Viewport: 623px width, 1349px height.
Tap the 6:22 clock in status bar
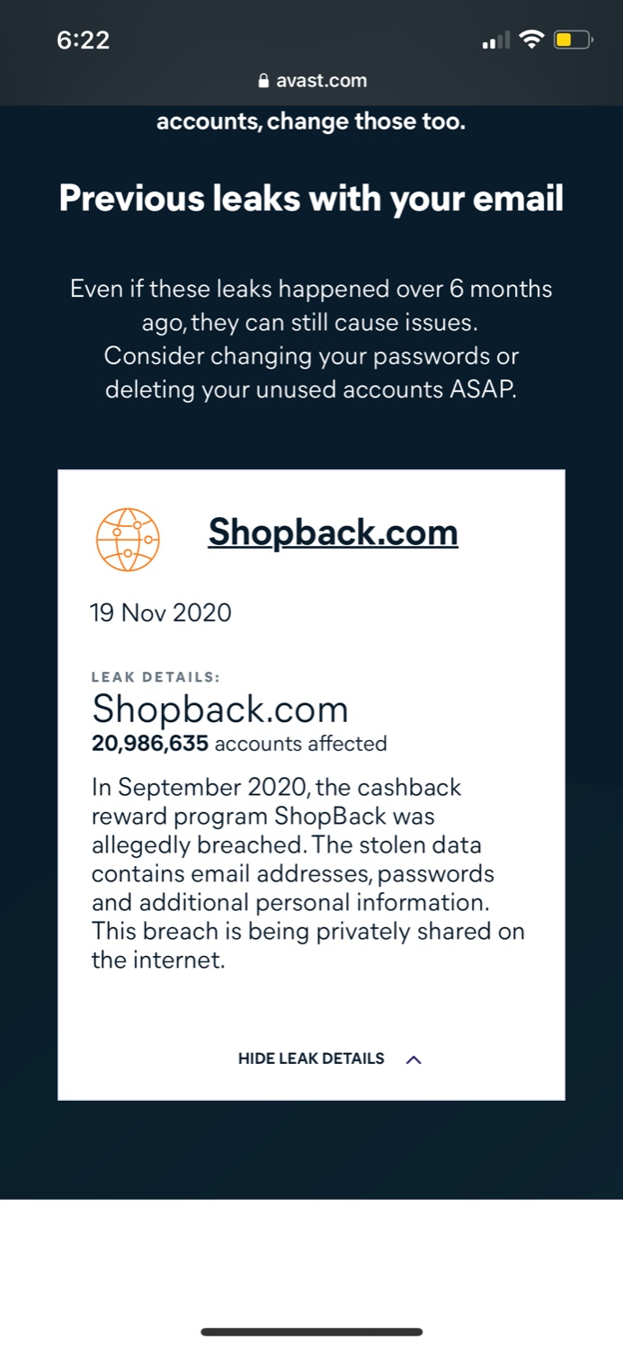pos(83,40)
